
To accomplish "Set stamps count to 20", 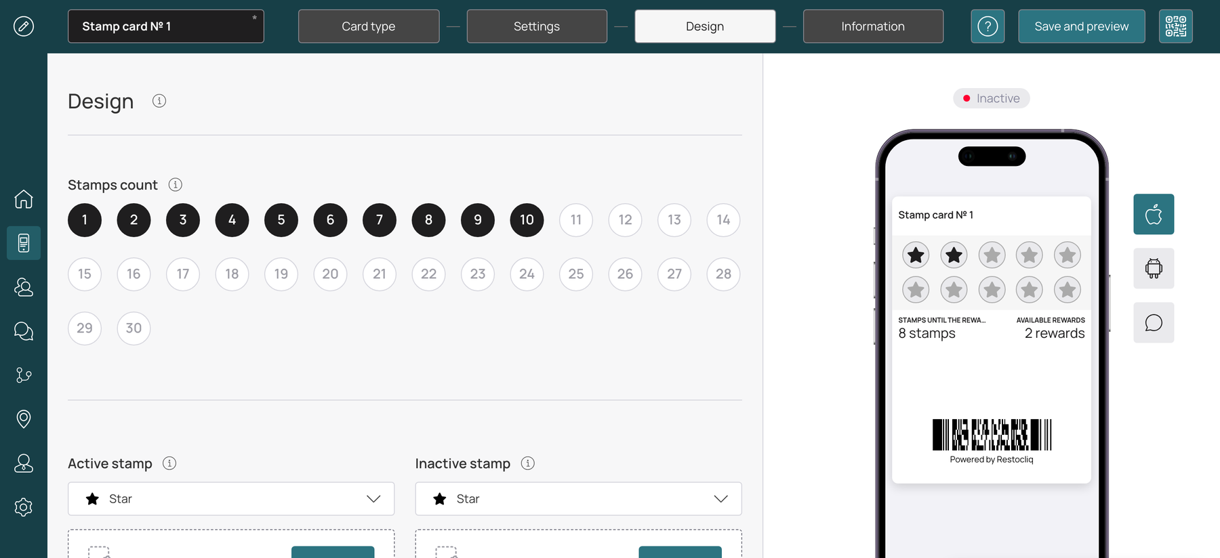I will pyautogui.click(x=330, y=274).
